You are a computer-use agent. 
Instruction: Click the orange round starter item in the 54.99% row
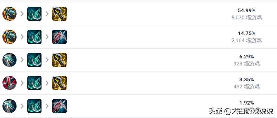(10, 14)
